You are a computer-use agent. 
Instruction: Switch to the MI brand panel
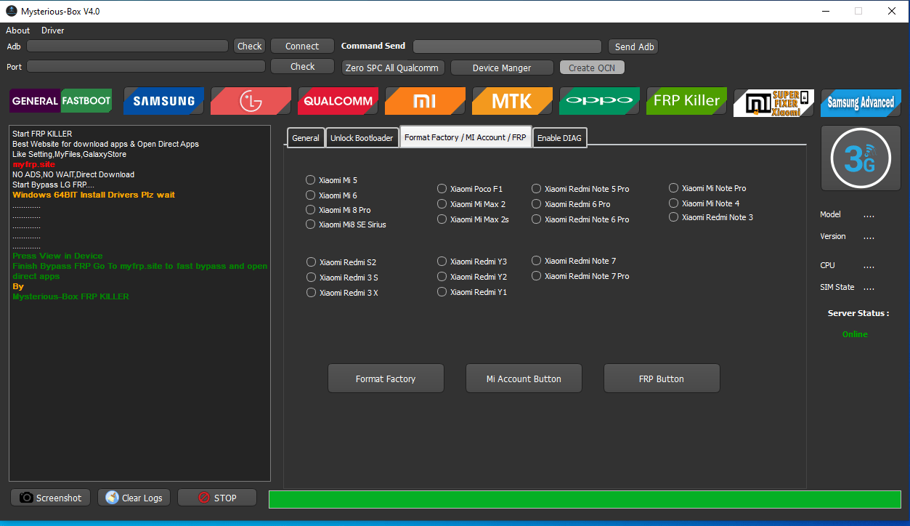pos(425,101)
